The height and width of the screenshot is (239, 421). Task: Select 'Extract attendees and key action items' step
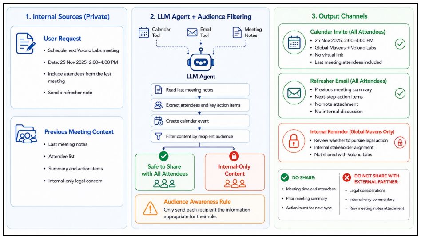click(200, 105)
